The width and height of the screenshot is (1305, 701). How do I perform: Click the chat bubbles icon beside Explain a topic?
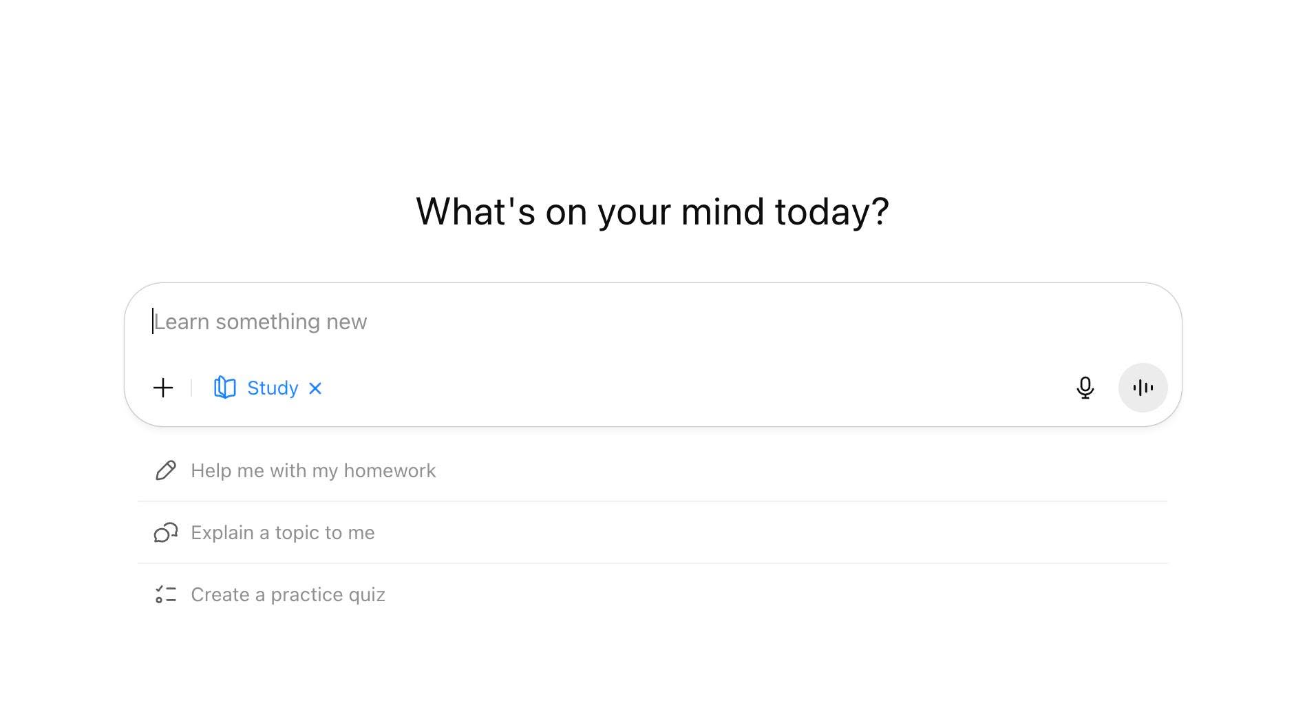[165, 532]
